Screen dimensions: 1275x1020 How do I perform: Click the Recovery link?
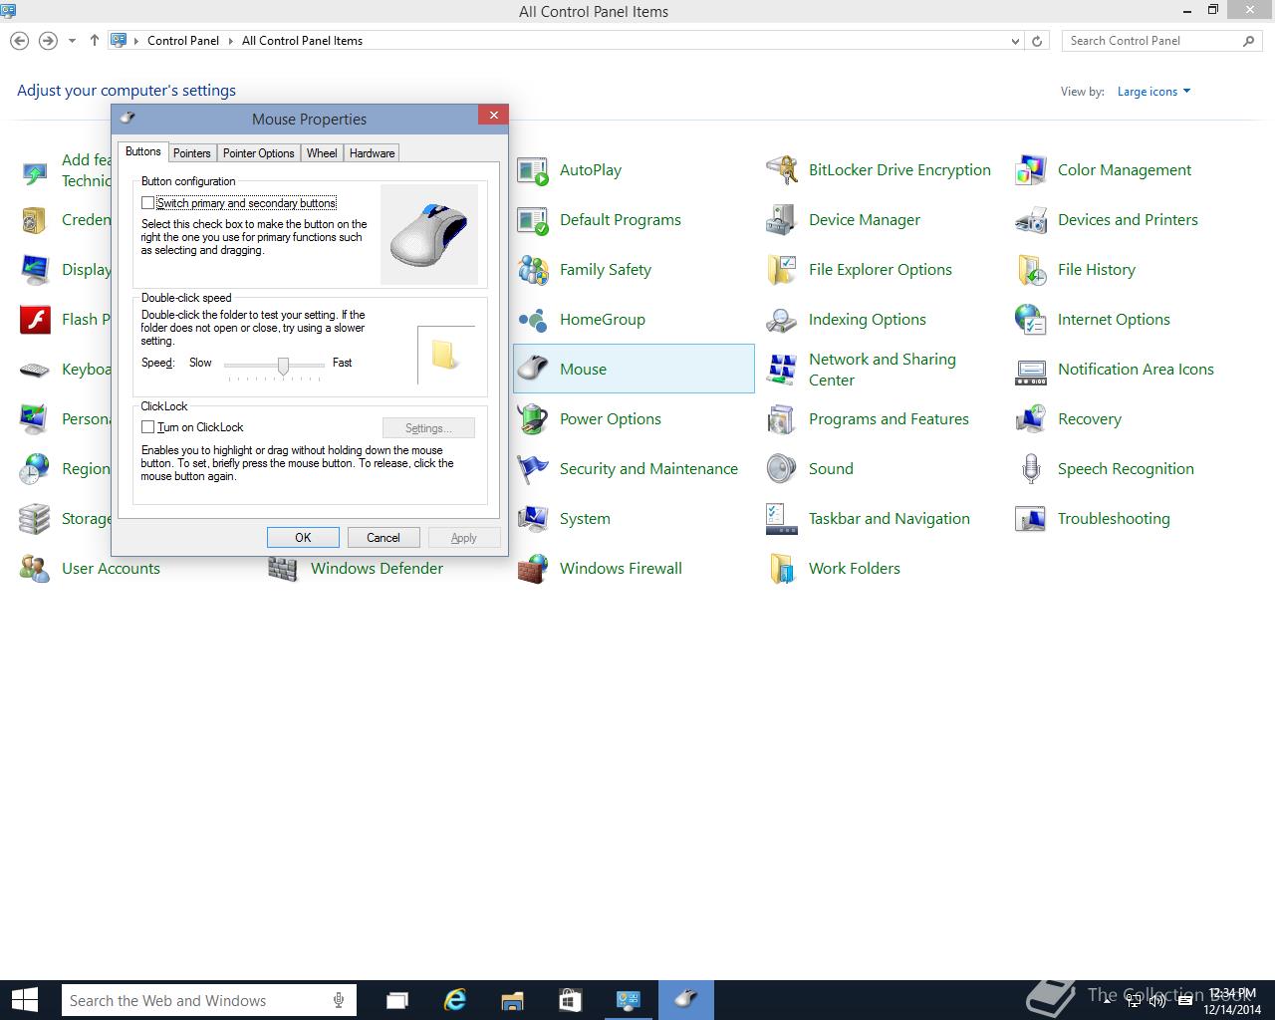(1089, 419)
